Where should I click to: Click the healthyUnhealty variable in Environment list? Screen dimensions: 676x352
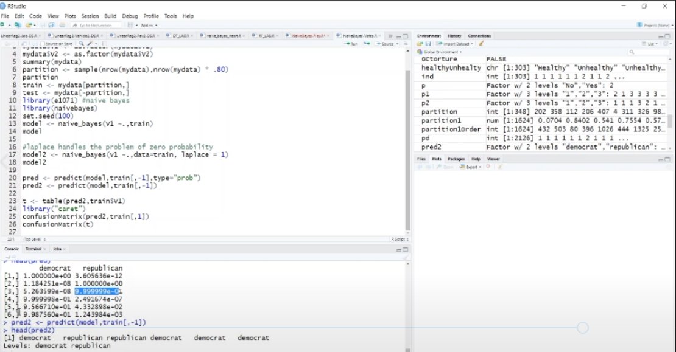tap(451, 67)
